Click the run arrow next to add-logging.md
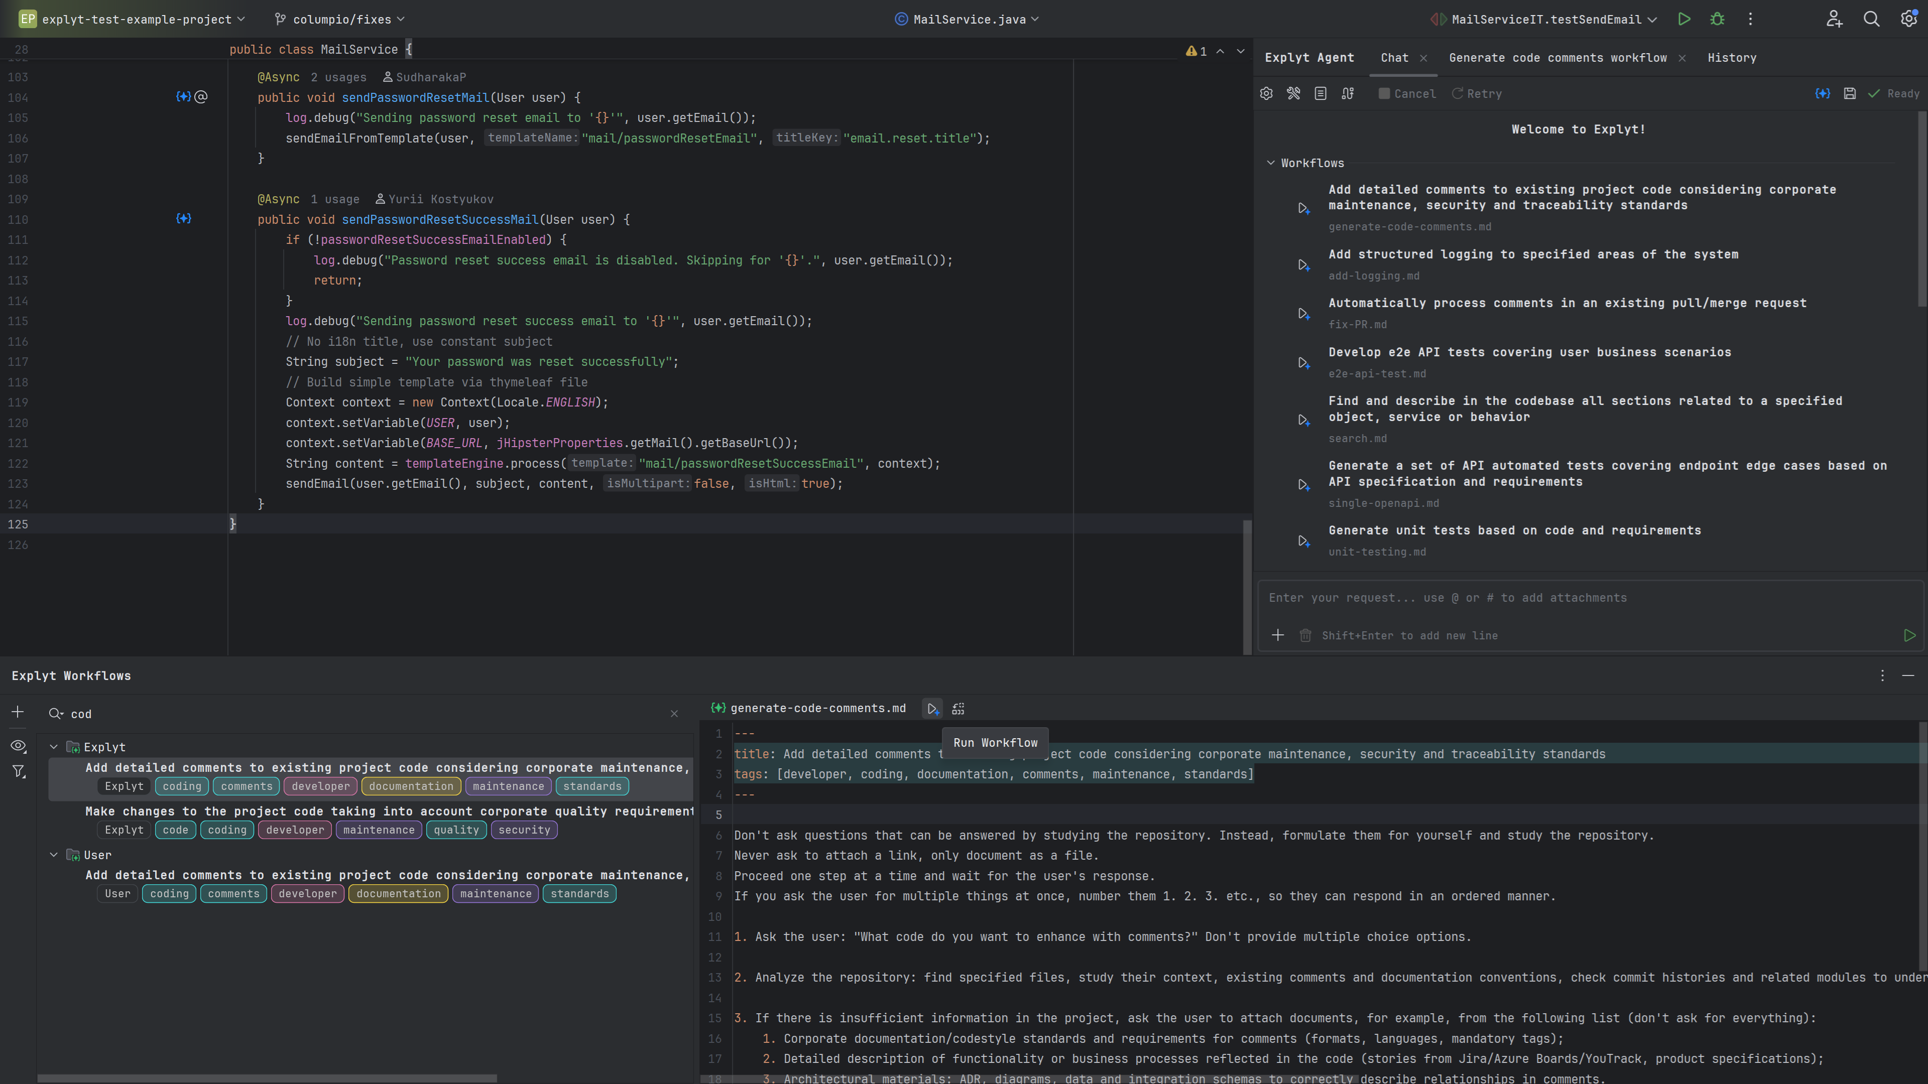1928x1084 pixels. [1302, 265]
